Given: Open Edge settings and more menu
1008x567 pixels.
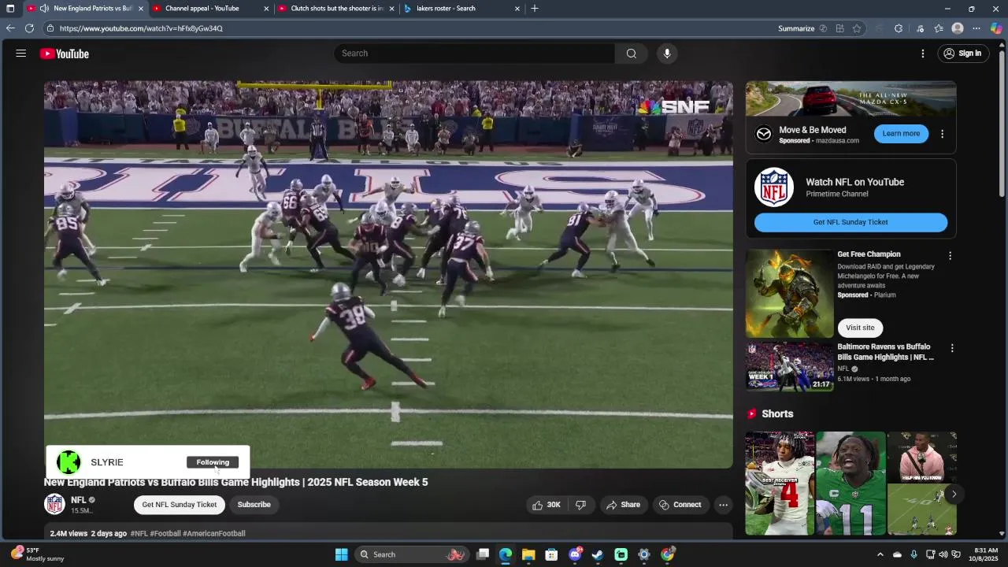Looking at the screenshot, I should (x=976, y=28).
